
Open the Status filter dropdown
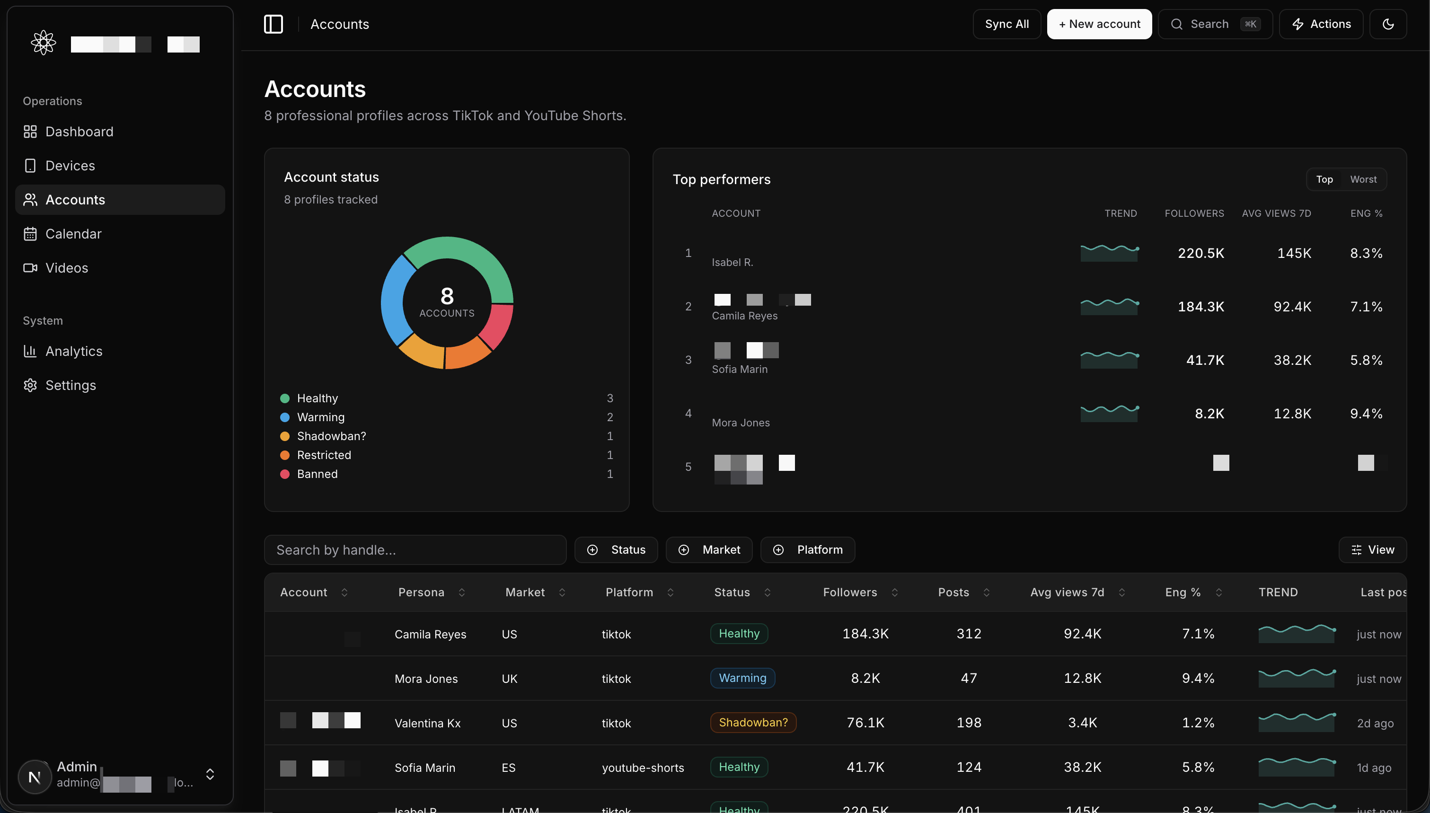pos(616,549)
